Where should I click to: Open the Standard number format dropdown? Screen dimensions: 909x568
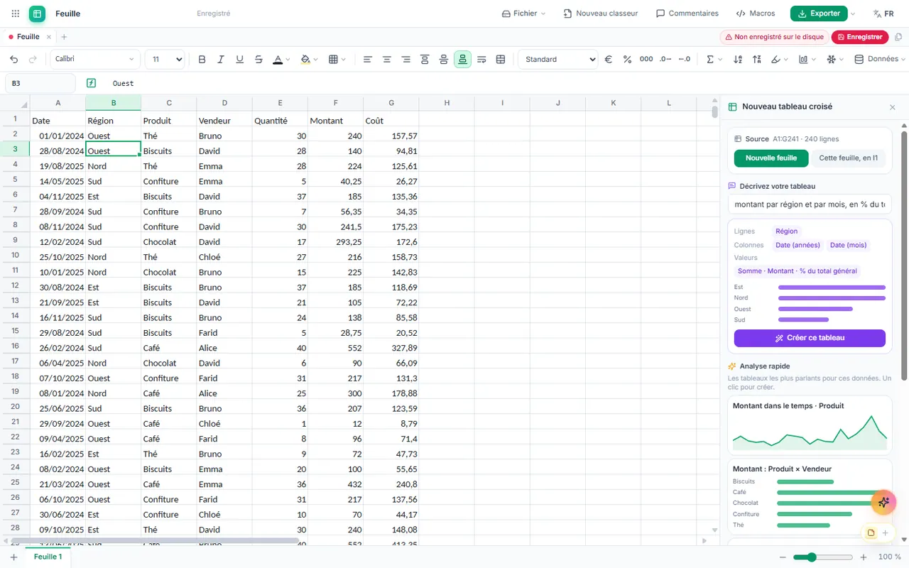click(558, 60)
